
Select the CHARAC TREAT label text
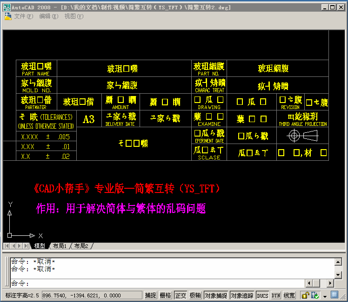click(x=209, y=90)
